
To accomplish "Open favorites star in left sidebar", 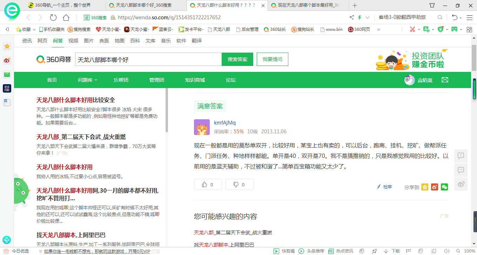I will pyautogui.click(x=7, y=46).
